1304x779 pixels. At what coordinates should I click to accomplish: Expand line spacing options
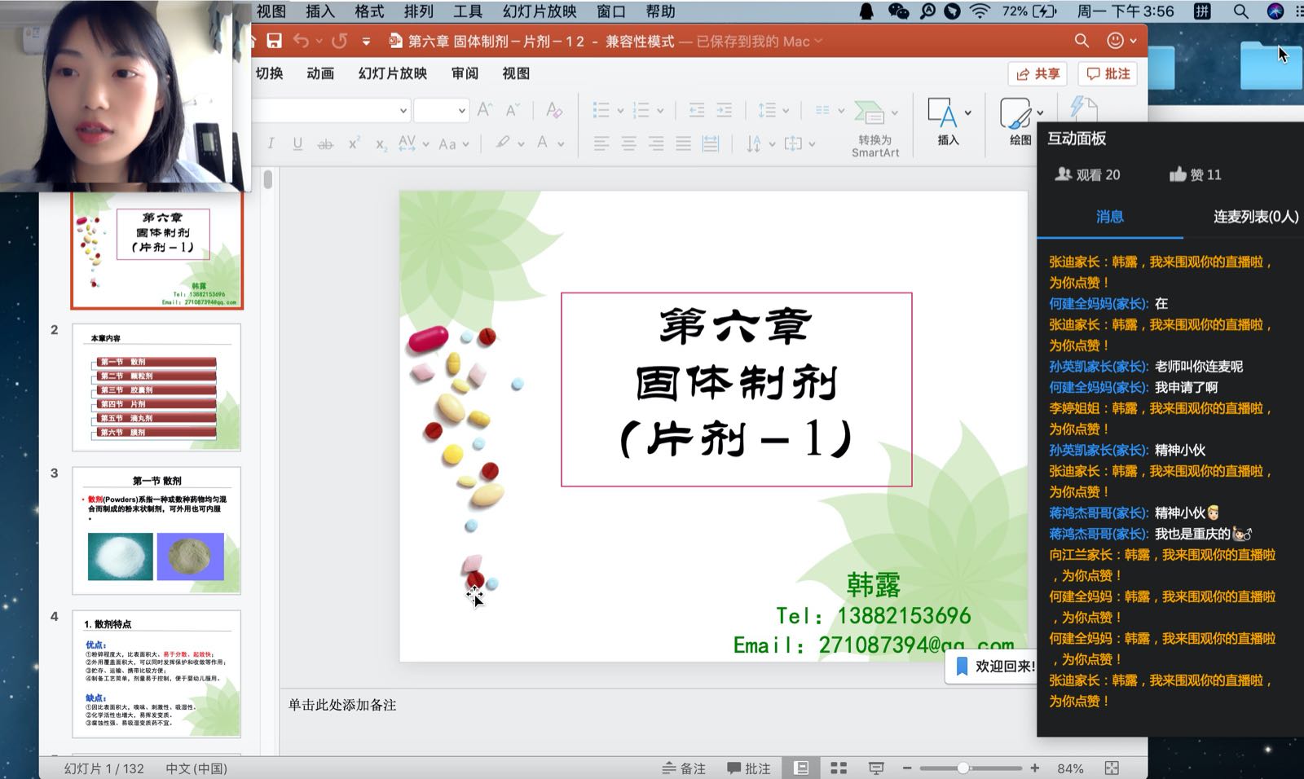click(x=786, y=111)
